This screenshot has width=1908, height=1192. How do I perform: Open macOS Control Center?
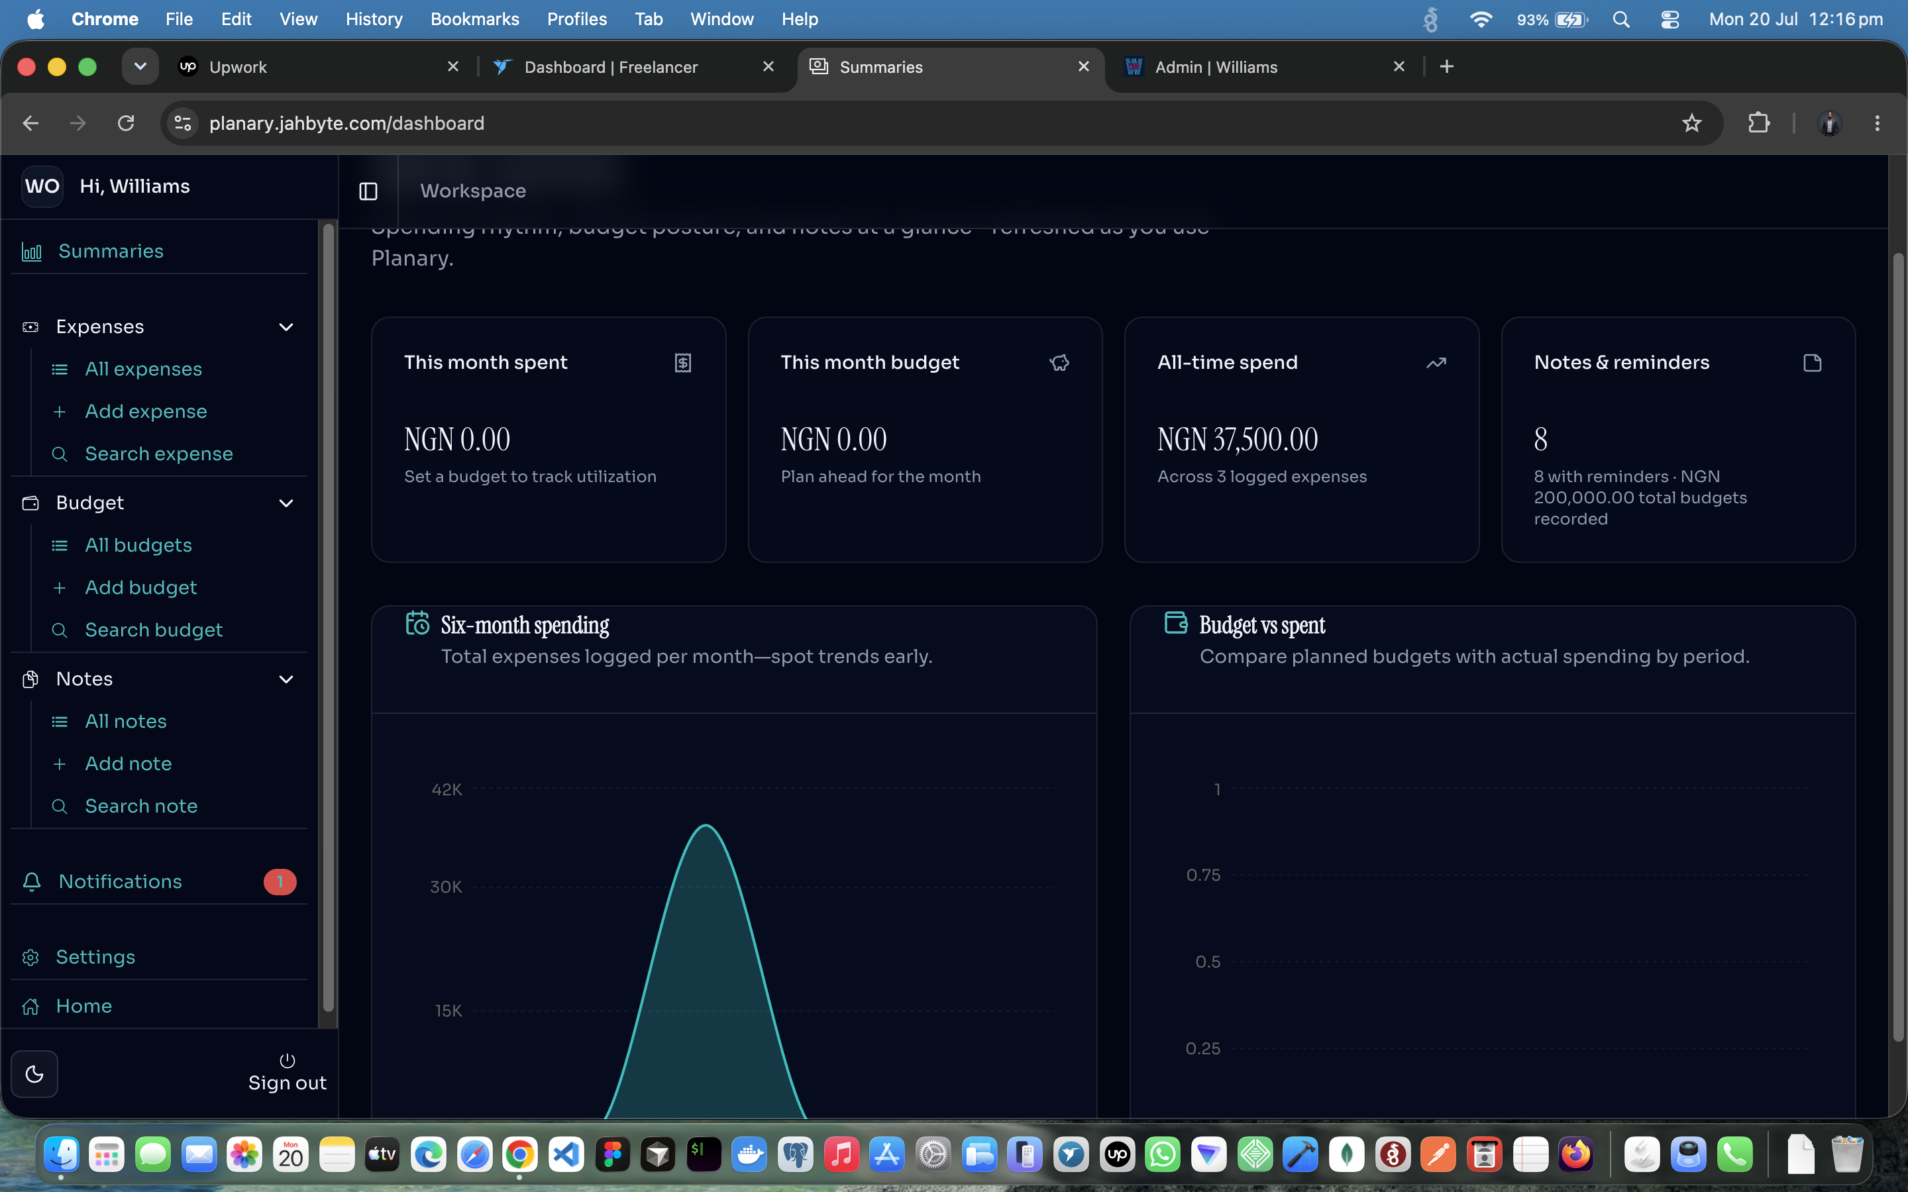click(x=1669, y=19)
